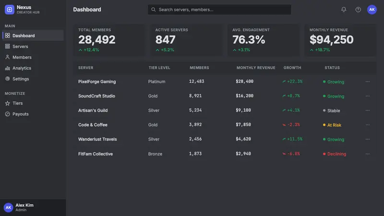Open the more options for PixelForge Gaming

click(368, 82)
